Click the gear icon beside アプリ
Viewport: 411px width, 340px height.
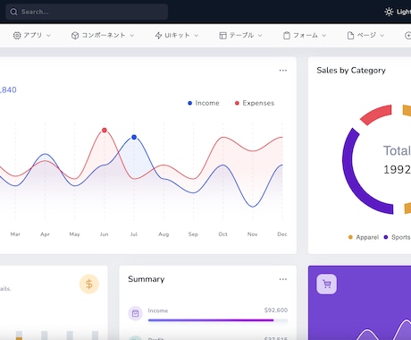coord(17,36)
